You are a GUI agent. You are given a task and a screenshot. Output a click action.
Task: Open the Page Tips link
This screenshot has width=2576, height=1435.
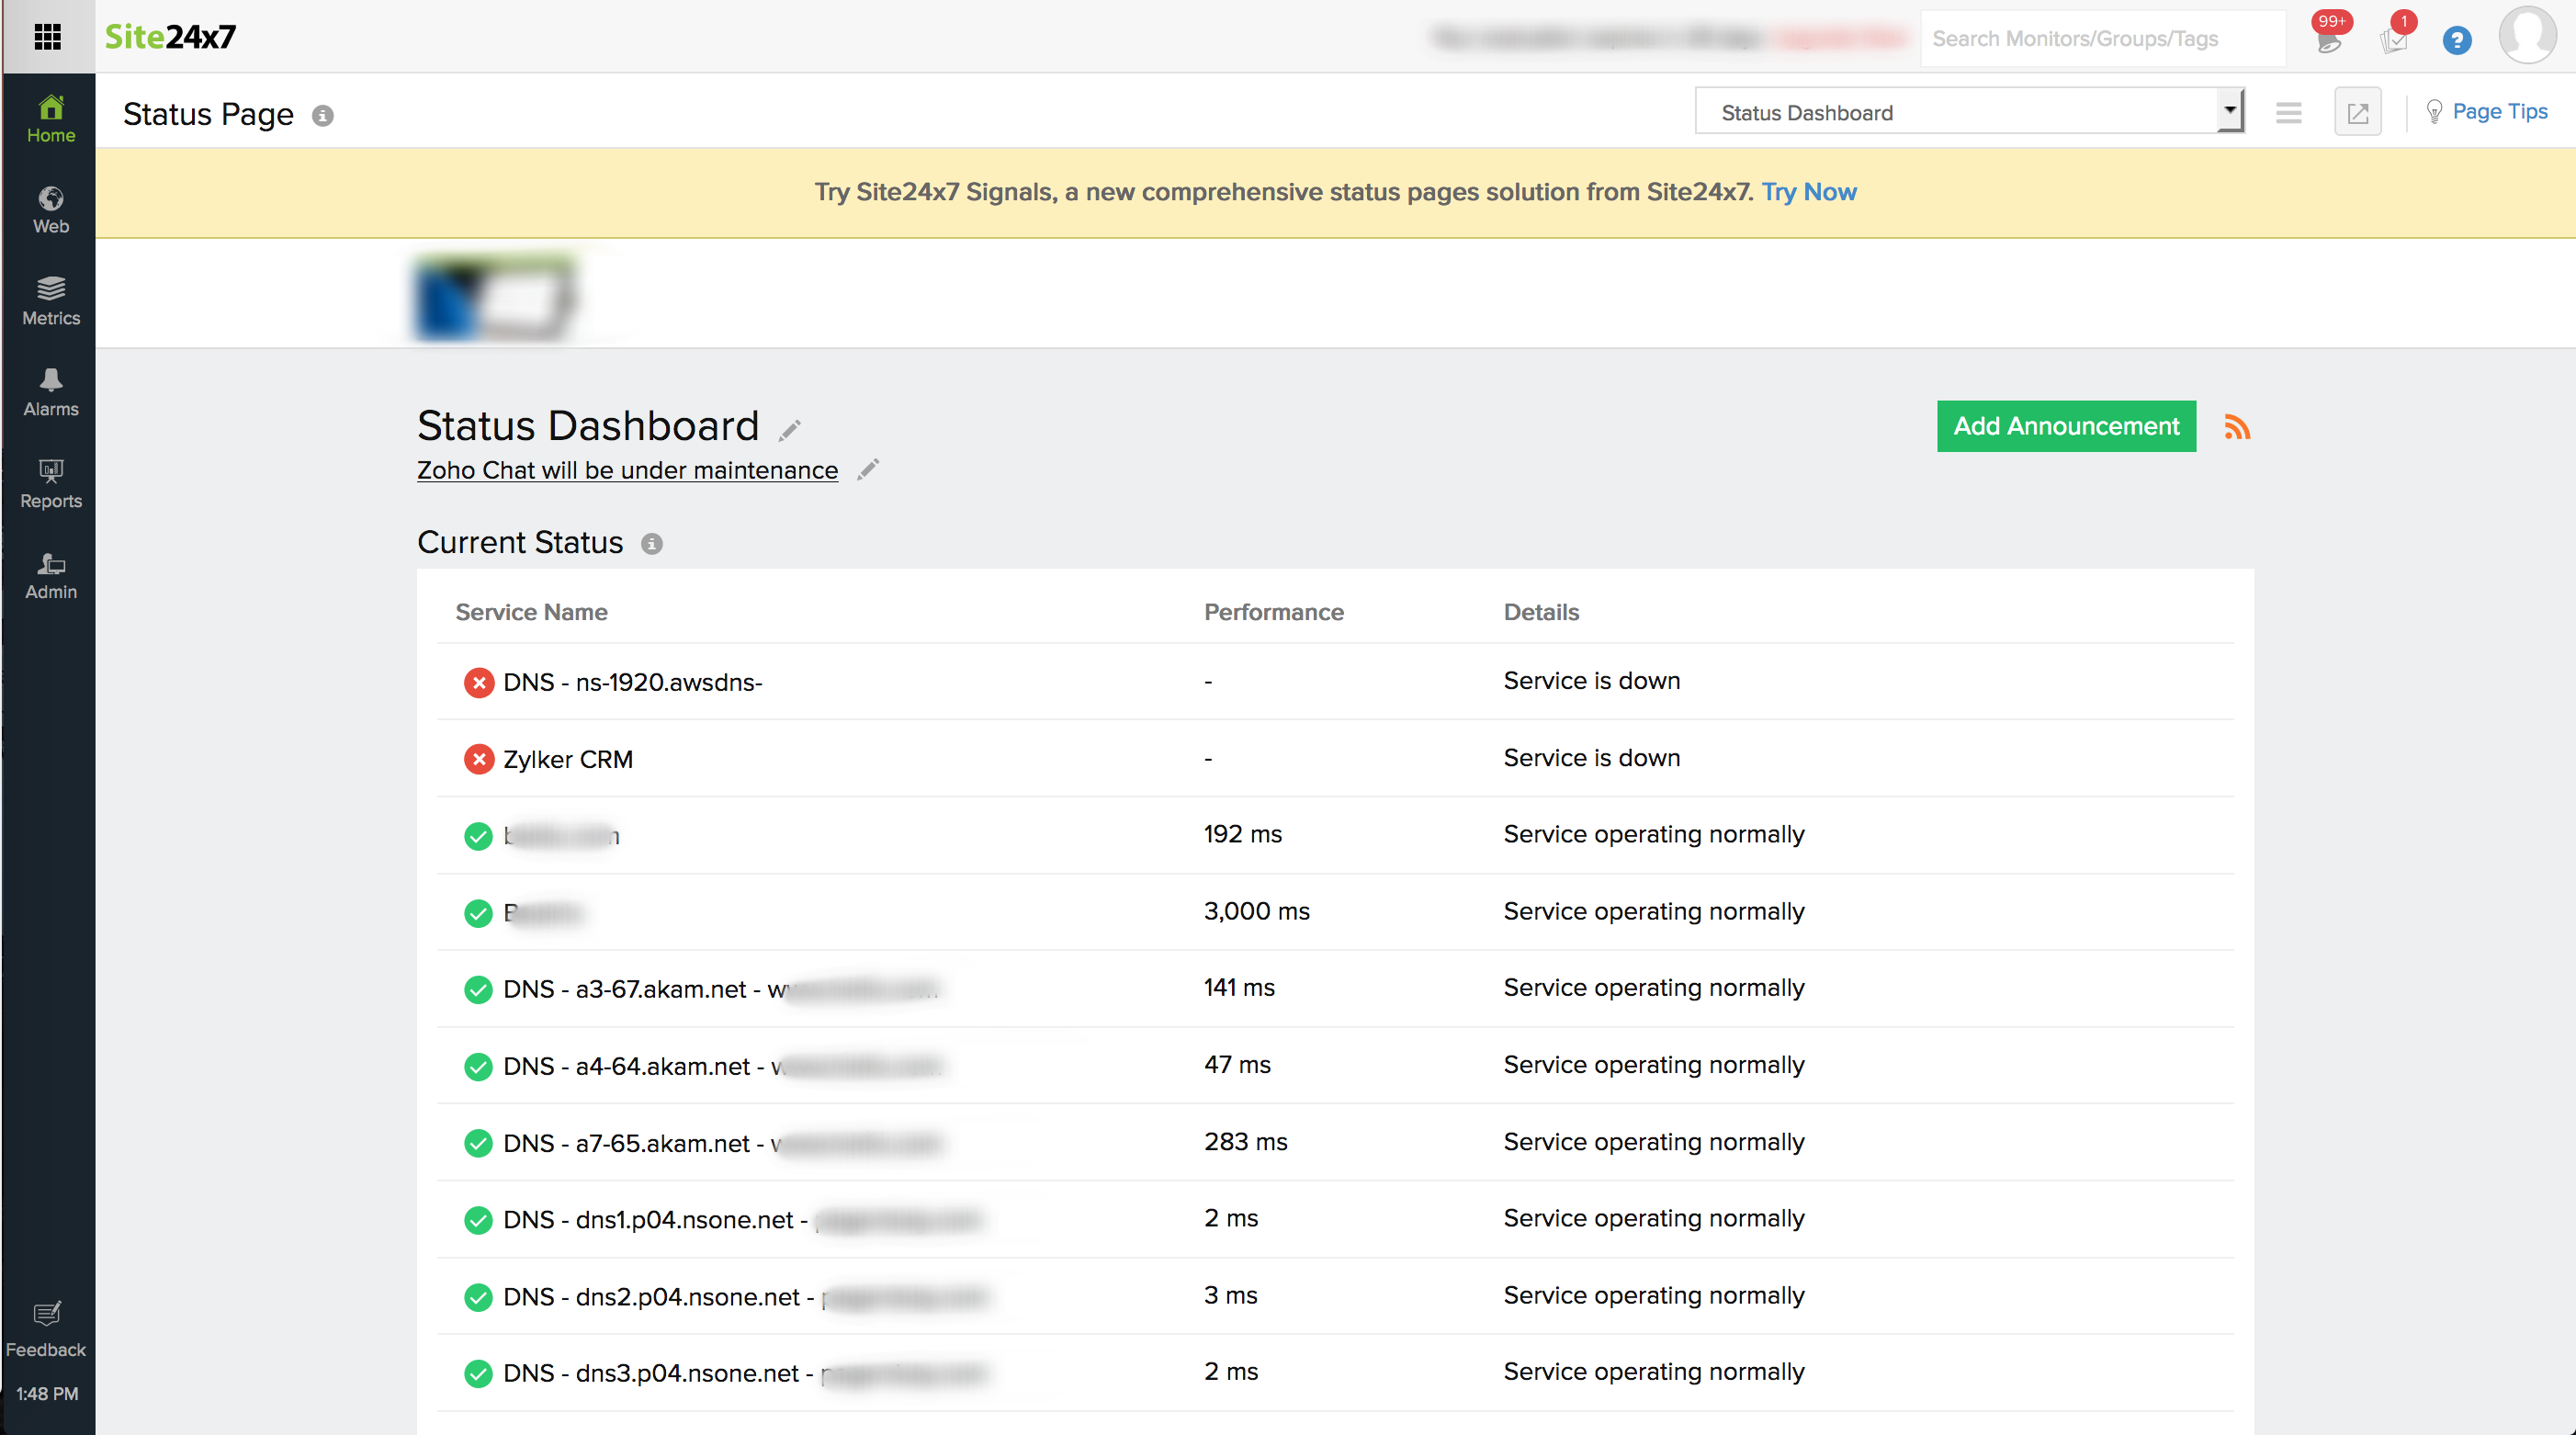[2499, 111]
